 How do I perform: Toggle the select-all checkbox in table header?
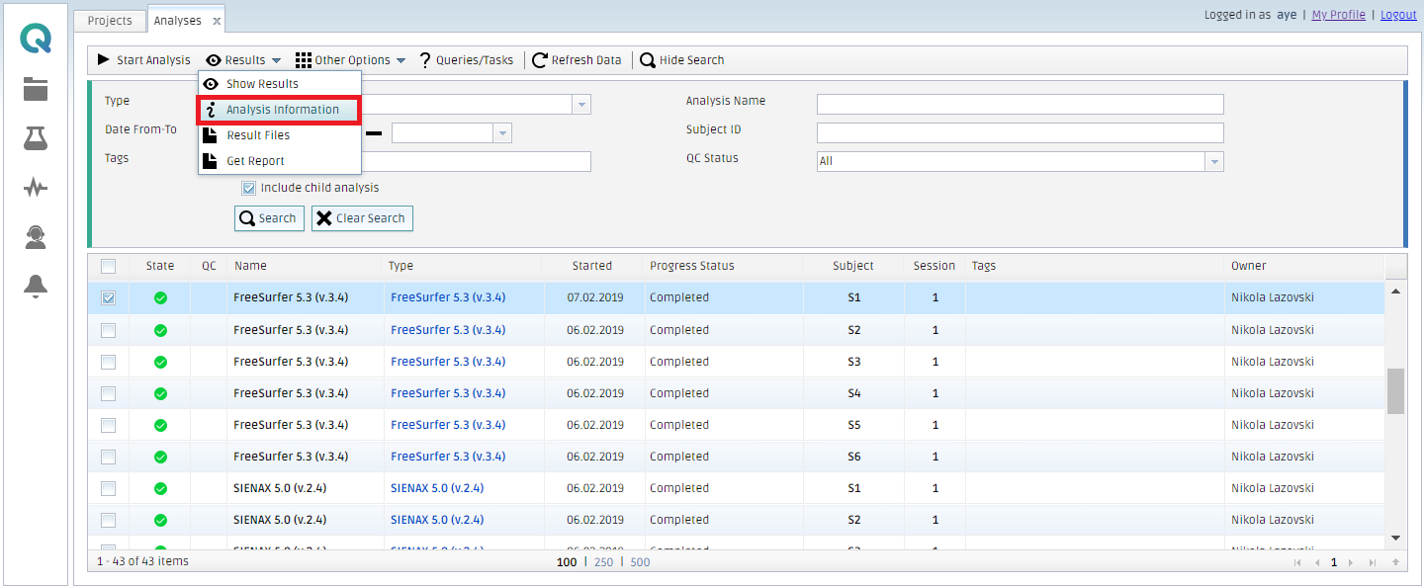pyautogui.click(x=108, y=266)
